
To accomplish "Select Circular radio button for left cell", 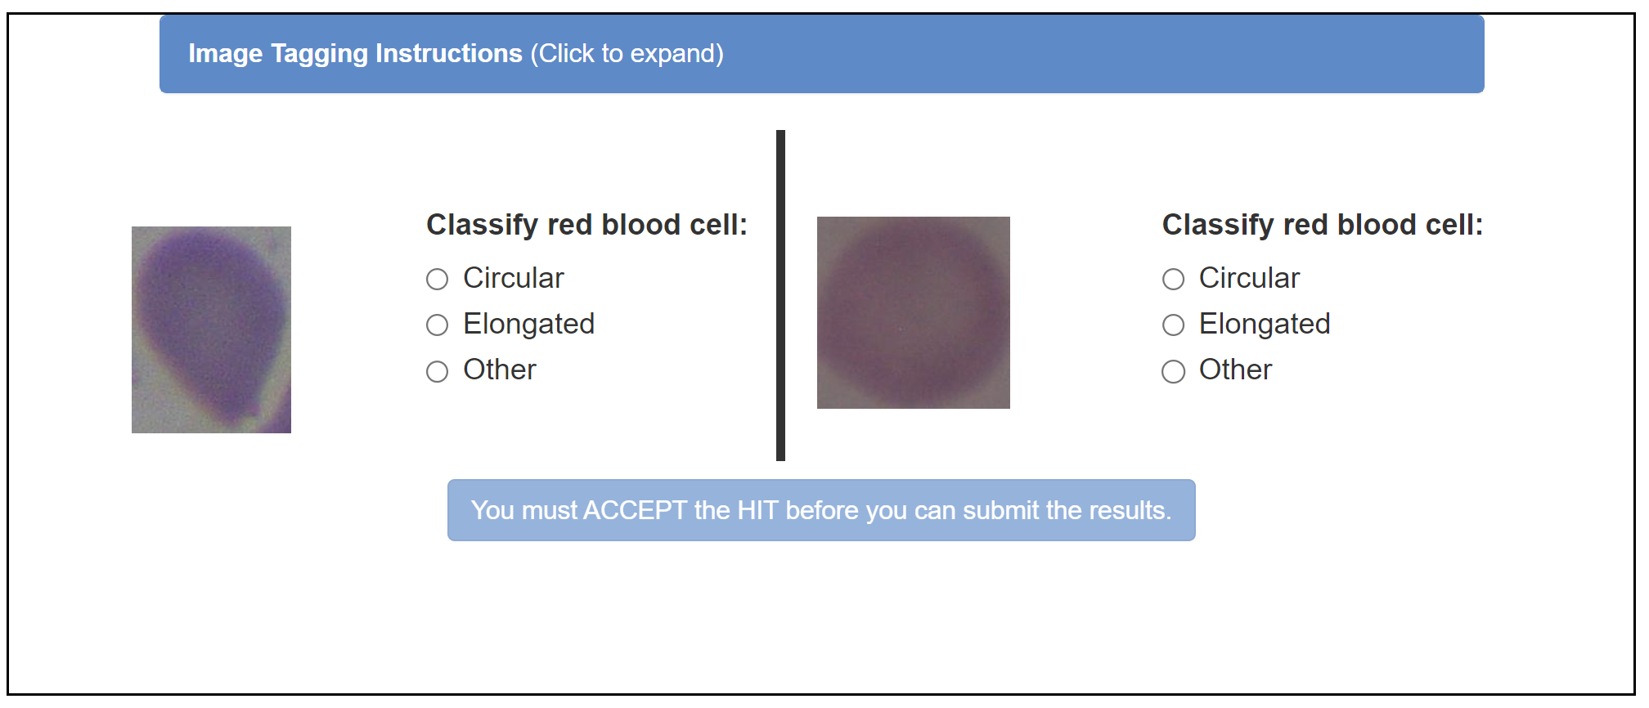I will [438, 280].
